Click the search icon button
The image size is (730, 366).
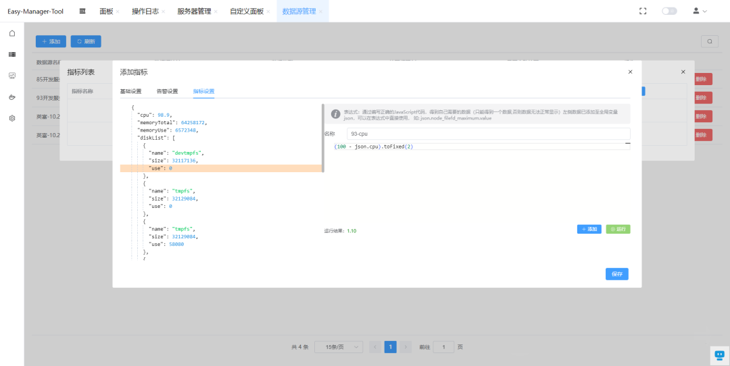point(709,41)
